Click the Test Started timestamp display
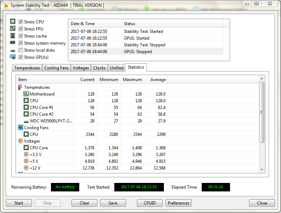 tap(139, 187)
